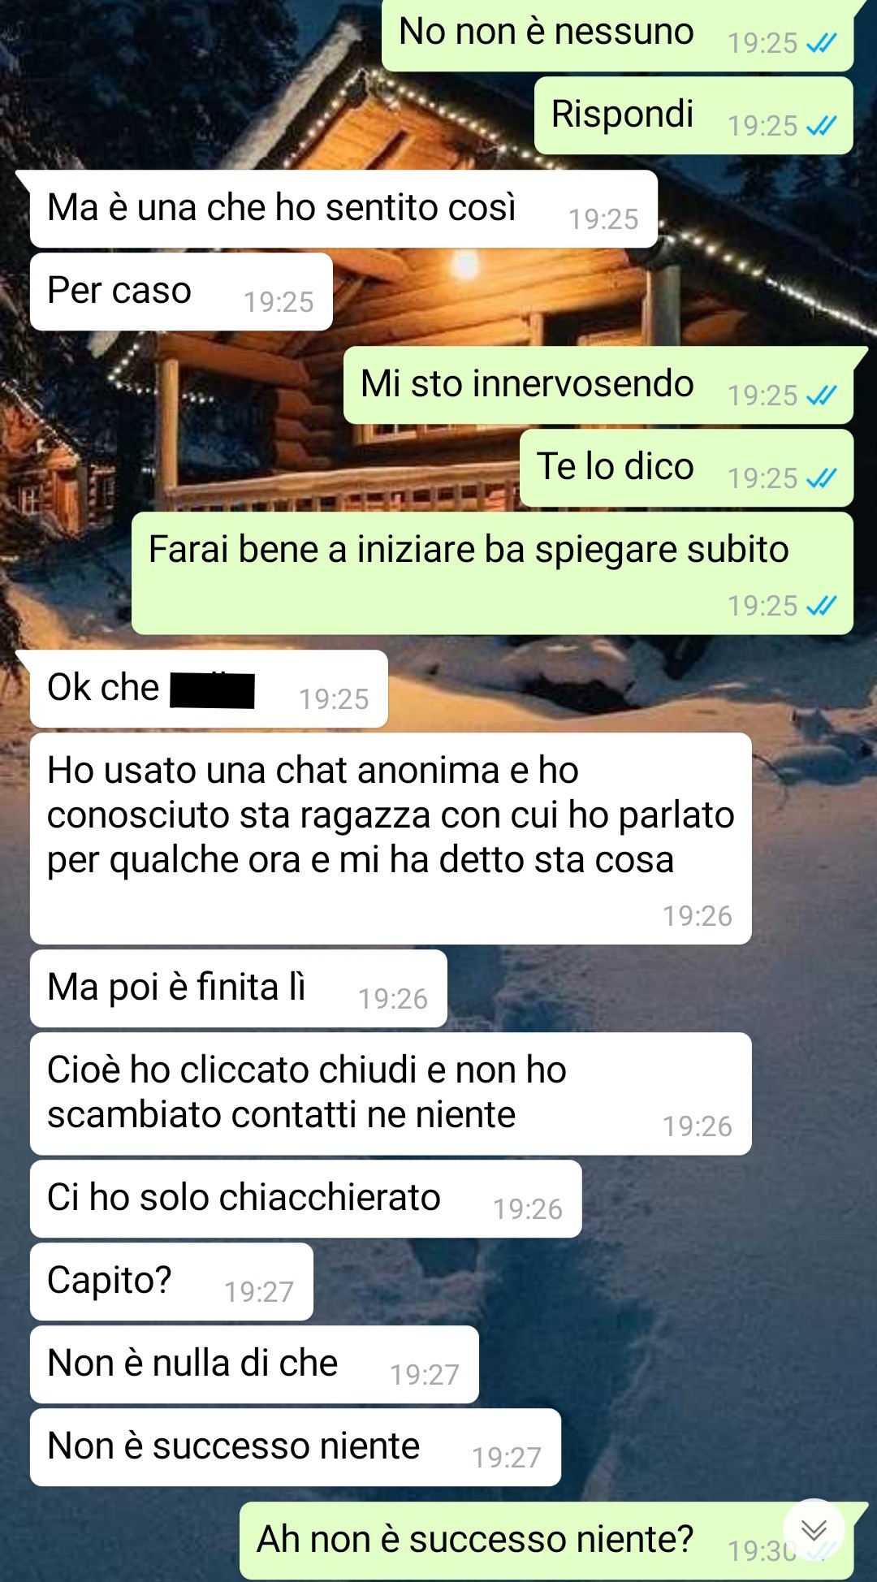The image size is (877, 1582).
Task: Tap sent message 'Ah non è successo niente?'
Action: tap(547, 1541)
